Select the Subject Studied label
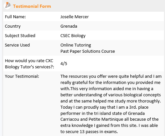Image resolution: width=165 pixels, height=136 pixels. click(x=20, y=36)
